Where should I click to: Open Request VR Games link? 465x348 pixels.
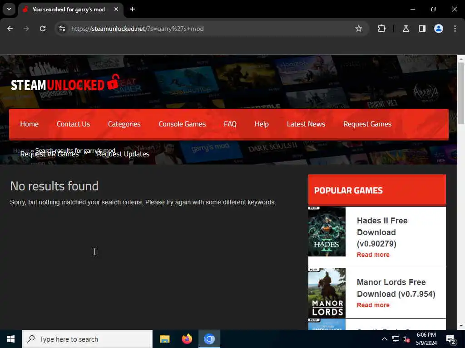pyautogui.click(x=49, y=154)
